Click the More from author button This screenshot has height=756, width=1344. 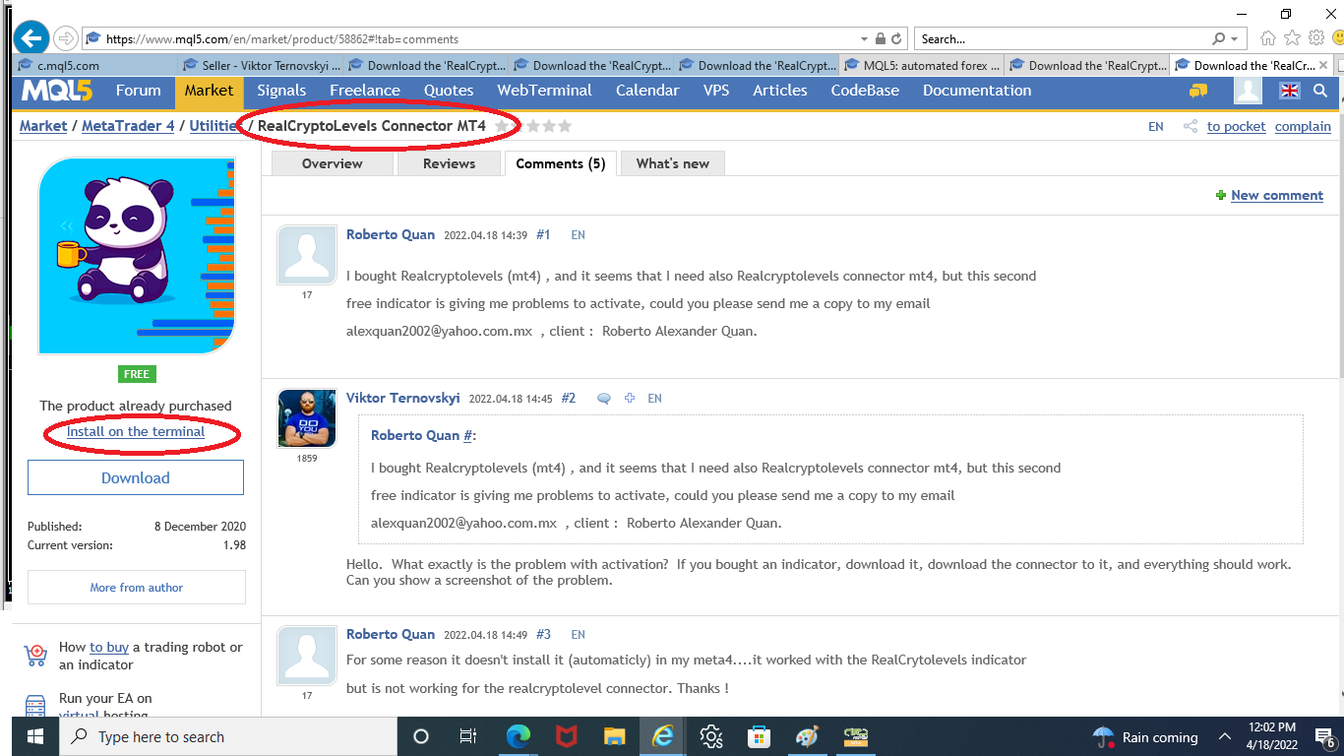coord(137,587)
